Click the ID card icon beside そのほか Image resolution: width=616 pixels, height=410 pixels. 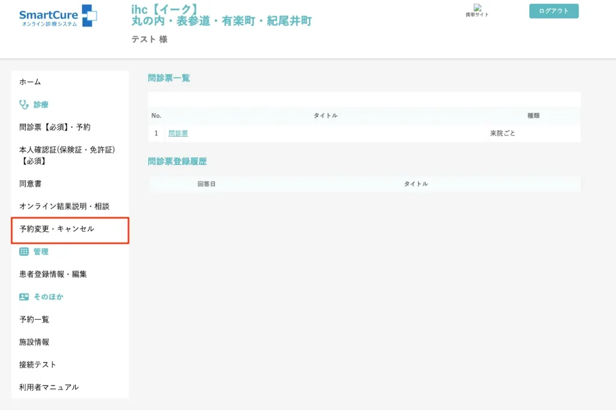click(x=24, y=297)
